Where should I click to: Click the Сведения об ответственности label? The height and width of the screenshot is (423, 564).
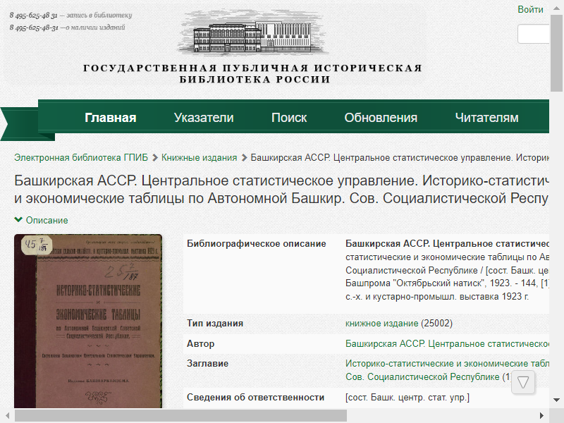255,397
